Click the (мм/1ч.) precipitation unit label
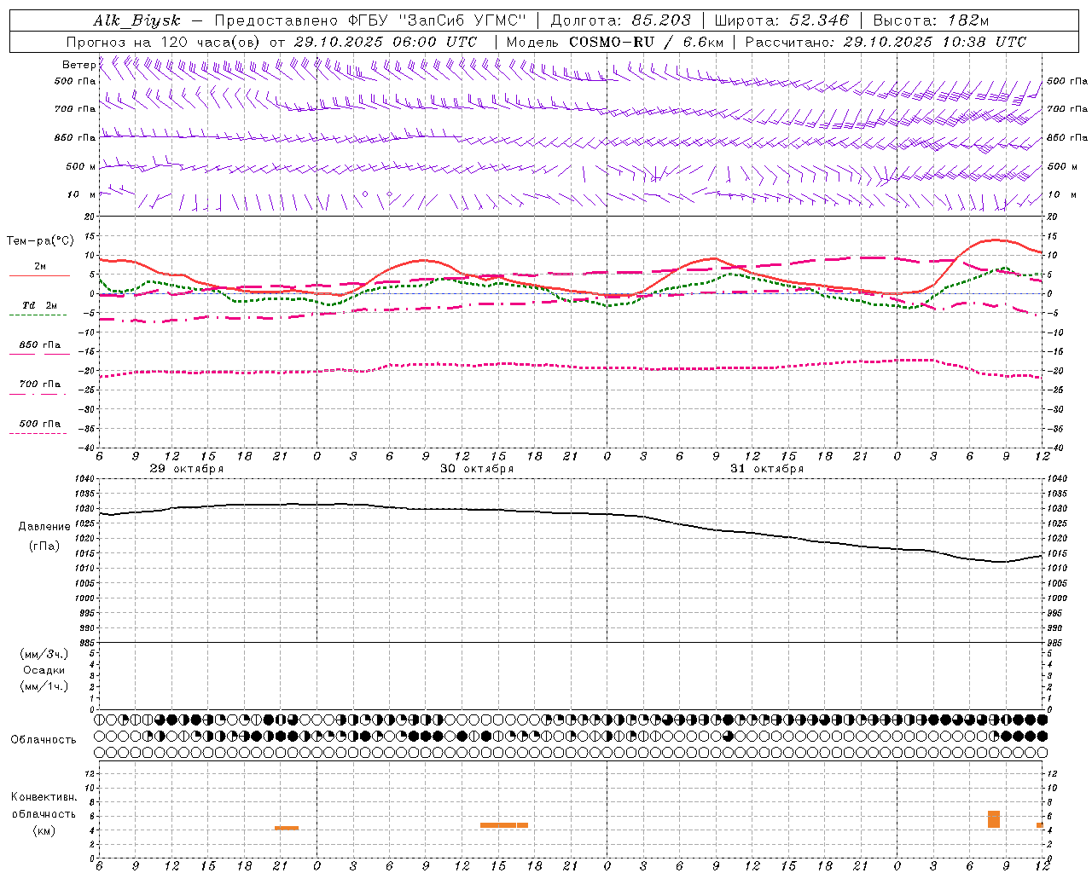 coord(44,686)
